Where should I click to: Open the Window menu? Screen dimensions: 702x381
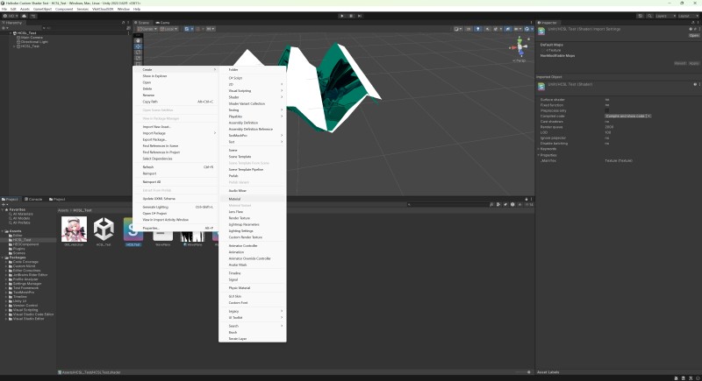pos(124,9)
